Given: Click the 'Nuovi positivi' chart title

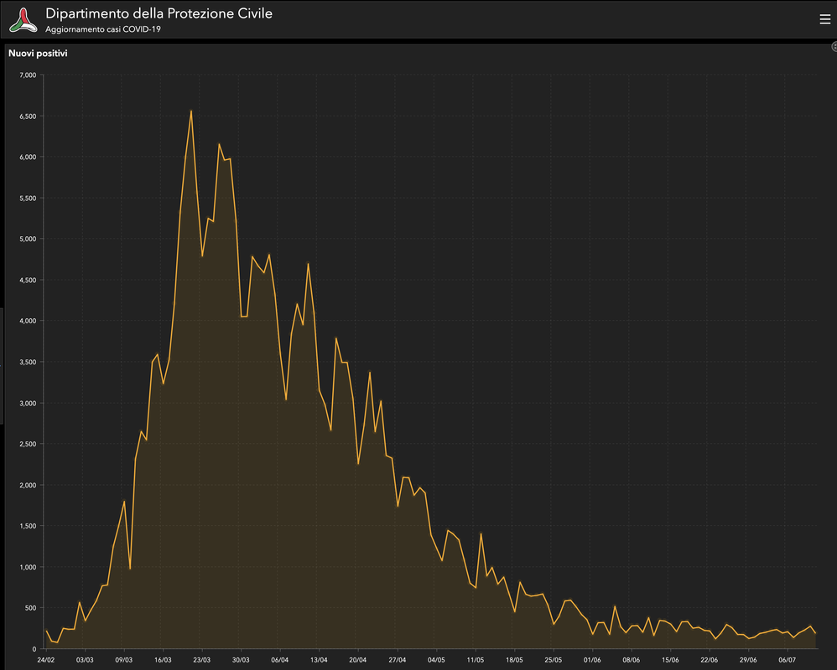Looking at the screenshot, I should tap(38, 54).
